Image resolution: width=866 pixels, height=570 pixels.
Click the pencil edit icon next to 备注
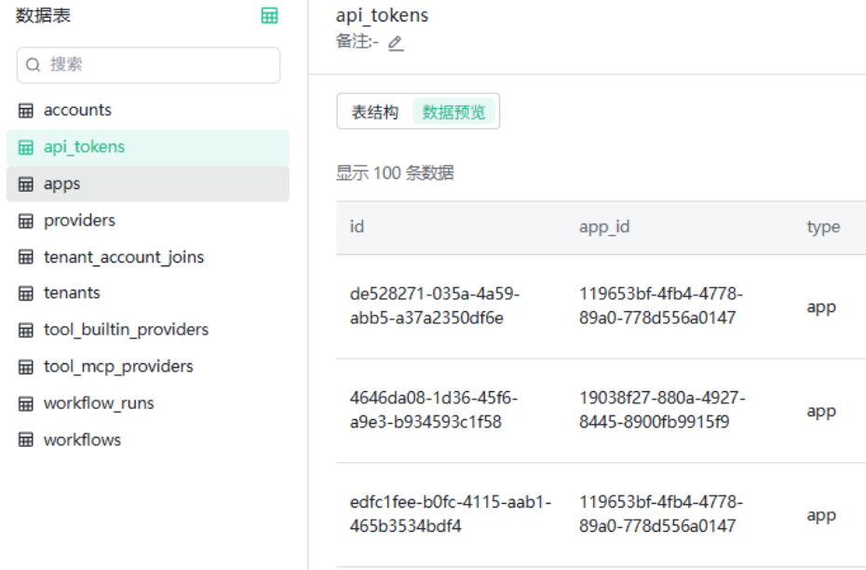[396, 43]
